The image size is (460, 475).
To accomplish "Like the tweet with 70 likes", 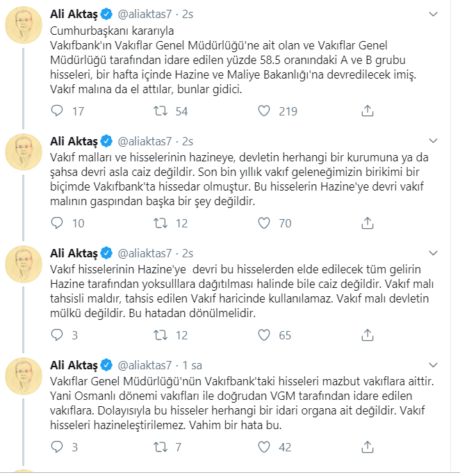I will 264,223.
